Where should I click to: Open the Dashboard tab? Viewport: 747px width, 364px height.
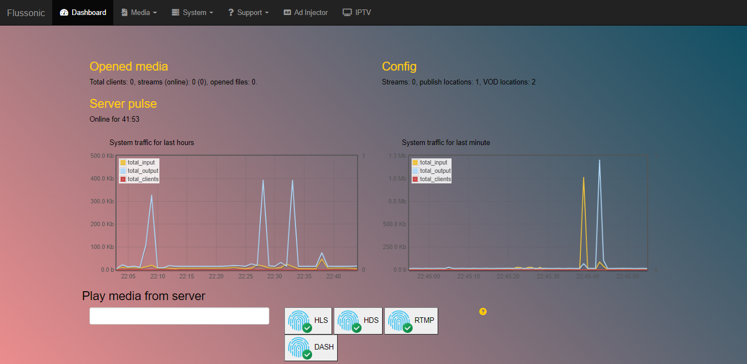point(83,12)
